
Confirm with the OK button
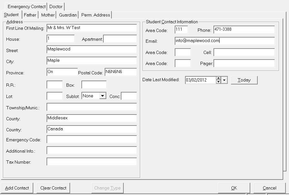click(x=234, y=188)
